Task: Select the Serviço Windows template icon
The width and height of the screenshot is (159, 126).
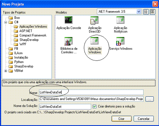Action: click(x=120, y=41)
